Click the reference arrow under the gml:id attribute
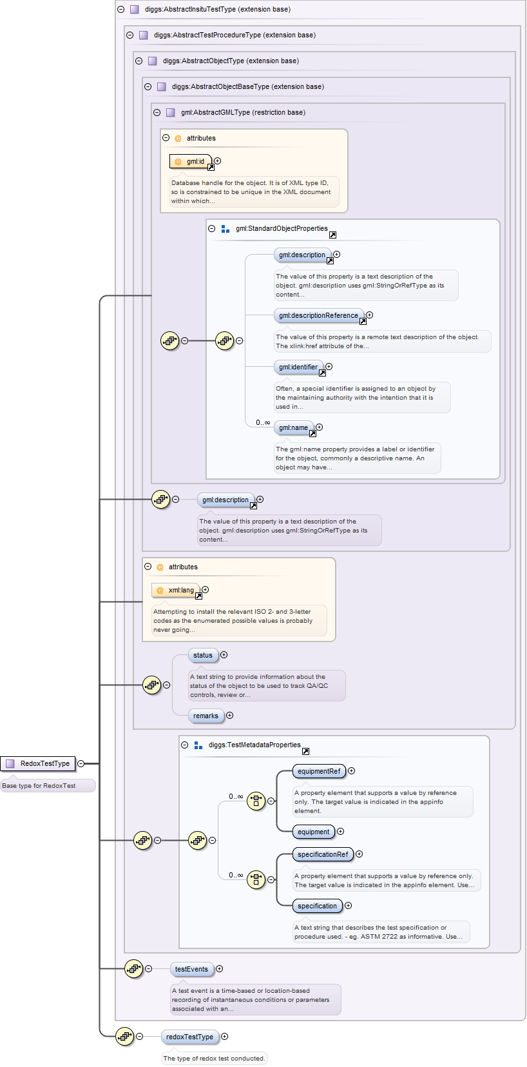Screen dimensions: 527x1067 point(211,168)
